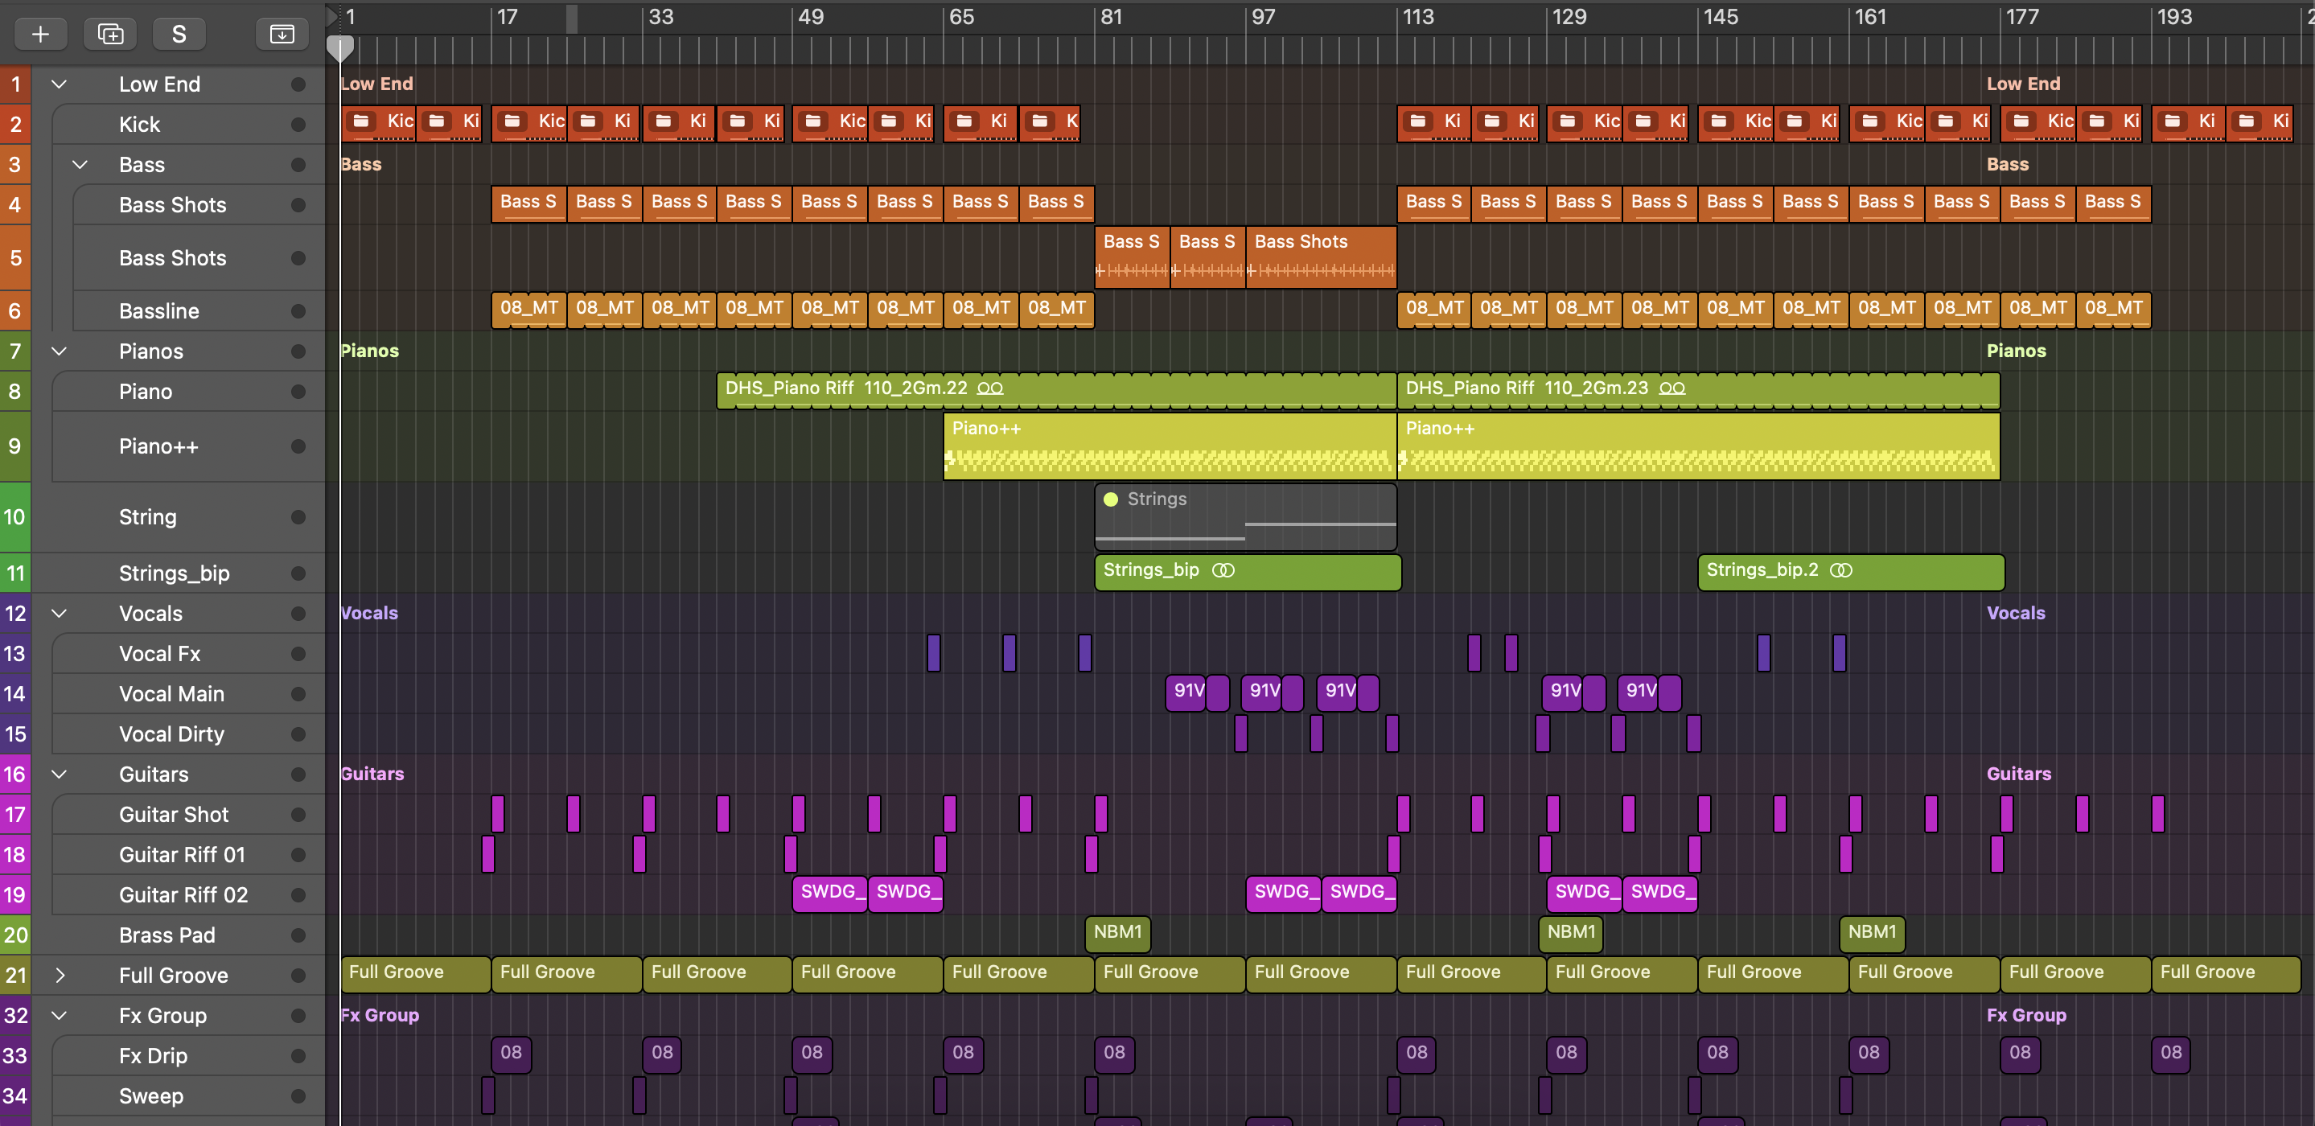Select the Strings automation region
The width and height of the screenshot is (2315, 1126).
1245,518
